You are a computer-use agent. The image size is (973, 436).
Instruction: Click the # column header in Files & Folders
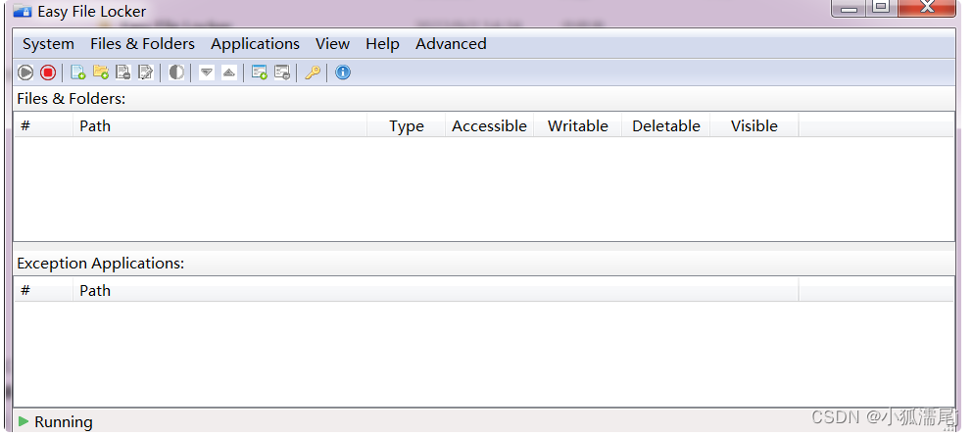pyautogui.click(x=43, y=125)
